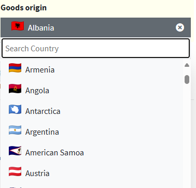
Task: Click the Goods origin label
Action: (24, 8)
